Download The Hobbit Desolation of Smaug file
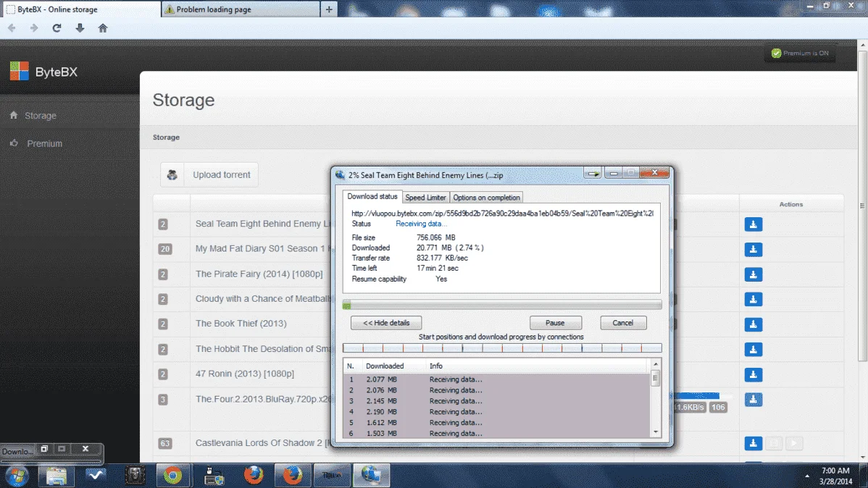The image size is (868, 488). pyautogui.click(x=754, y=350)
